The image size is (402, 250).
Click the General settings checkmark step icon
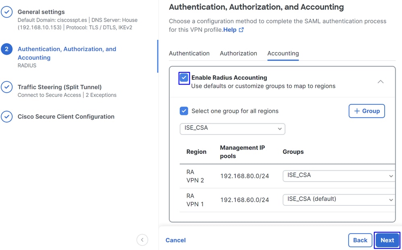coord(7,12)
